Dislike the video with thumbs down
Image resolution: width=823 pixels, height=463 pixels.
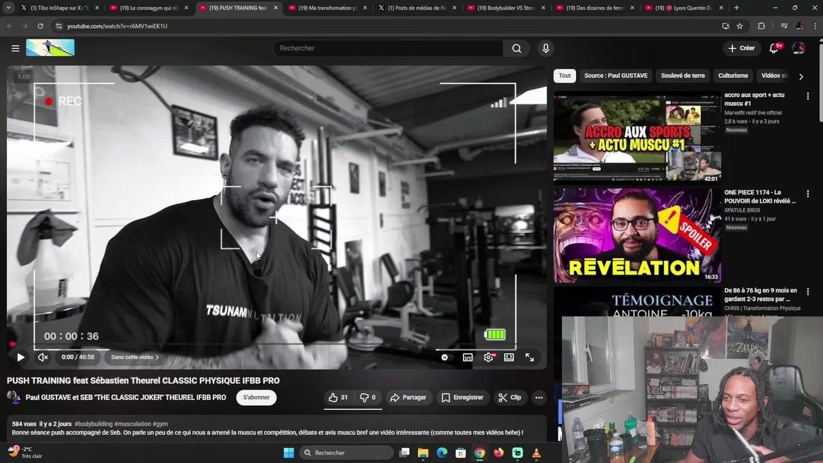point(368,397)
